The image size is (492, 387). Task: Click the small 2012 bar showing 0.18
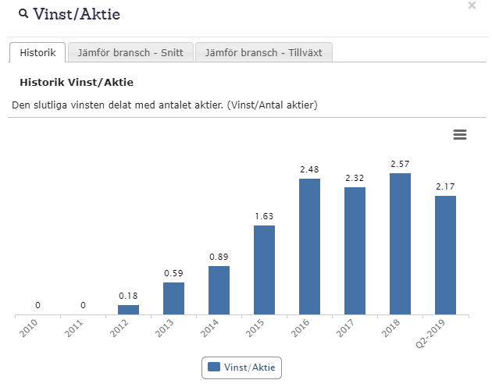click(x=128, y=310)
